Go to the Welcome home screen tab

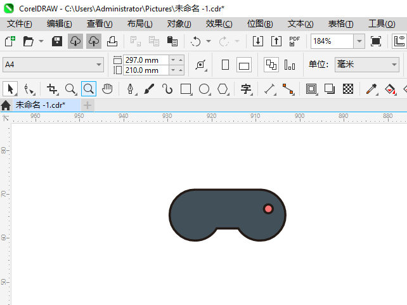pos(6,105)
